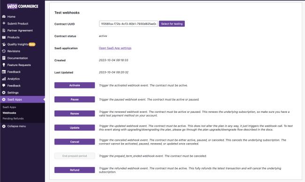Screen dimensions: 305x182
Task: Trigger the Activate webhook button
Action: (x=75, y=85)
